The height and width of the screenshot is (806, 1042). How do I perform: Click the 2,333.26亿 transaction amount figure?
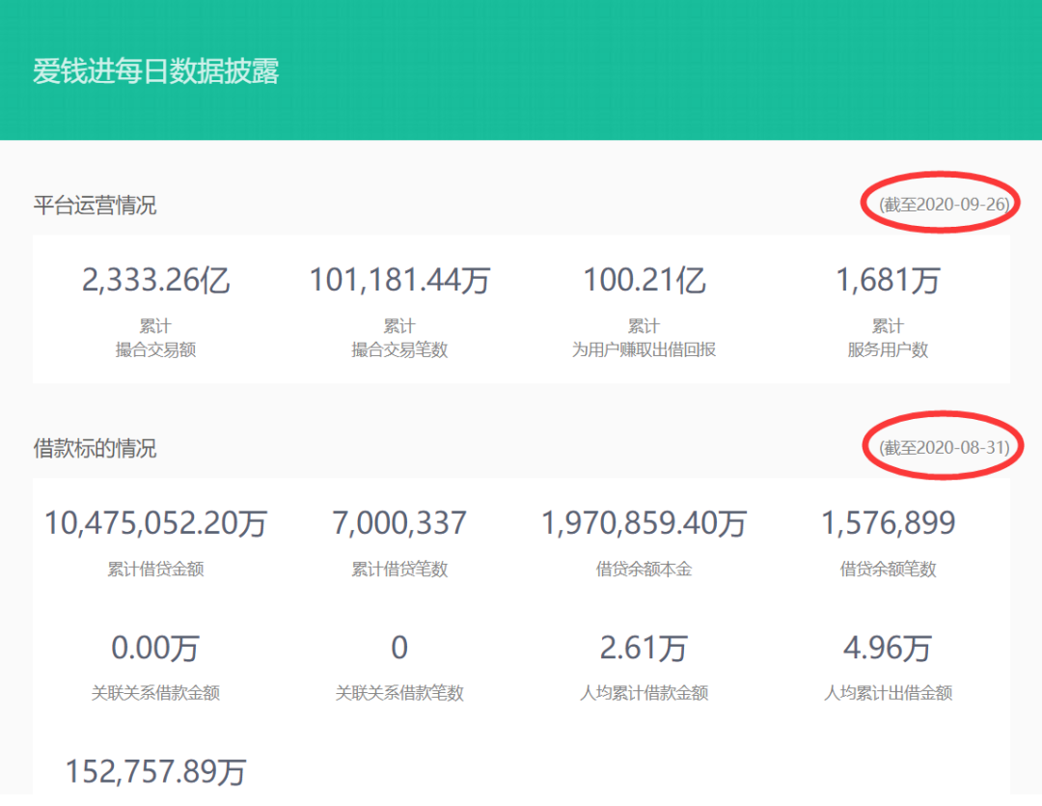[155, 280]
